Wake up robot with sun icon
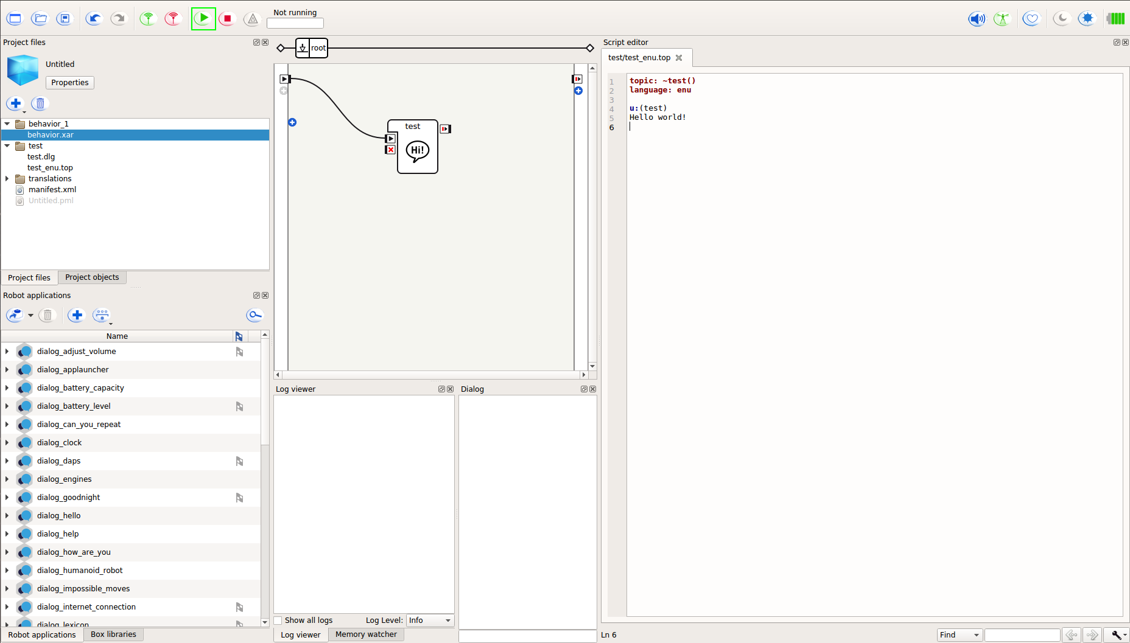 click(1087, 19)
